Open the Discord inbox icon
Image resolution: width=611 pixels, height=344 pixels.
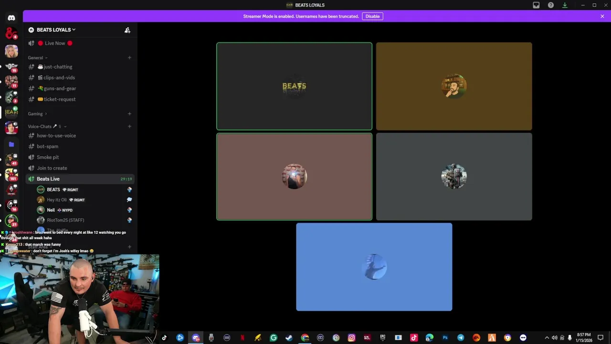click(x=536, y=5)
